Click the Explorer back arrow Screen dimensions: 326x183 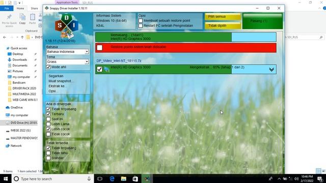pyautogui.click(x=5, y=37)
